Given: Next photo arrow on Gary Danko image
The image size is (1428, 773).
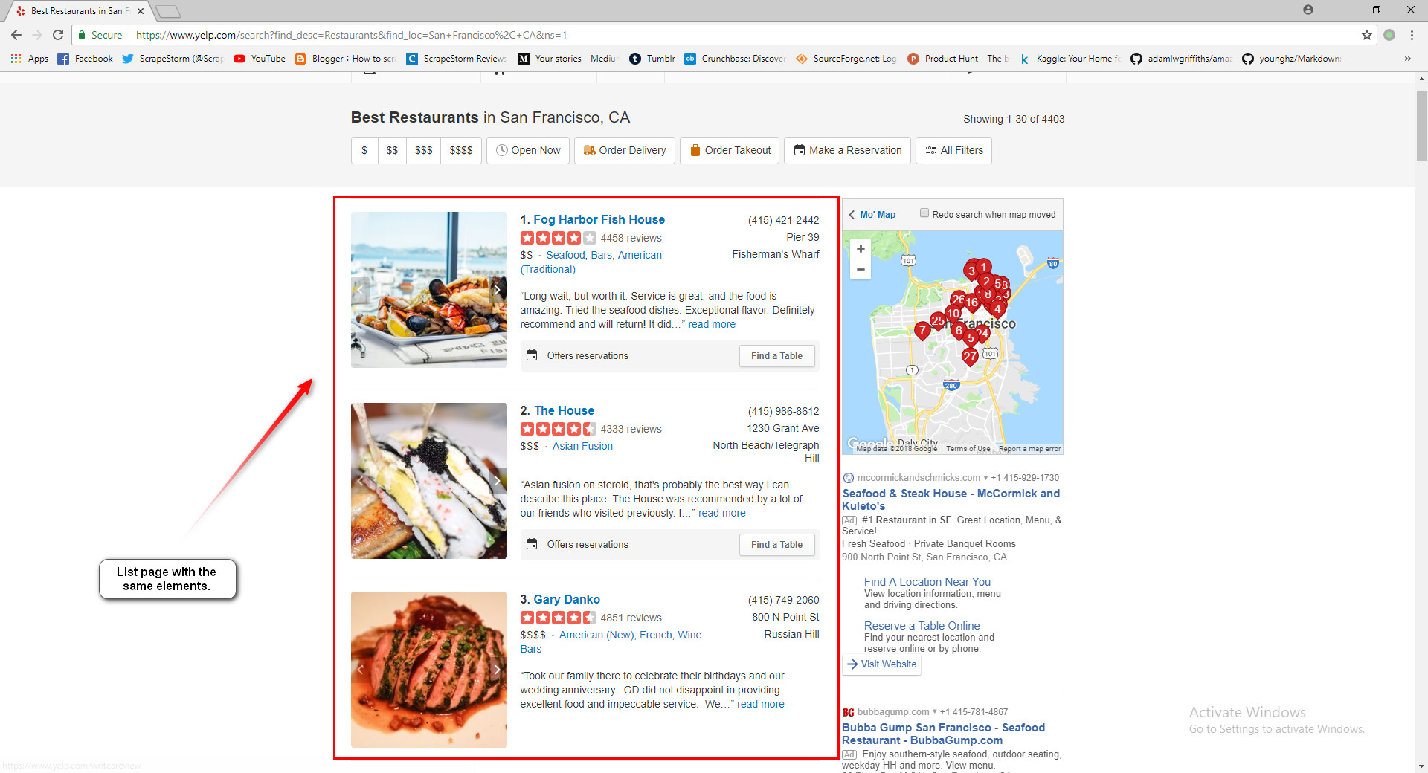Looking at the screenshot, I should point(497,670).
